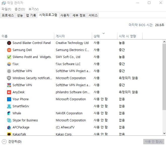Collapse view with 간단히(D) arrow

tap(4, 142)
